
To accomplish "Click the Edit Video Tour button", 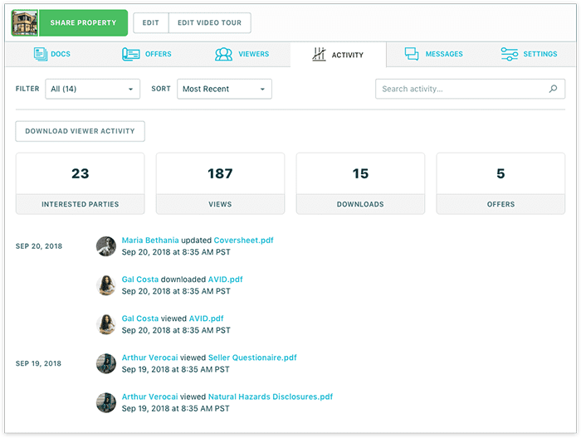I will coord(209,23).
